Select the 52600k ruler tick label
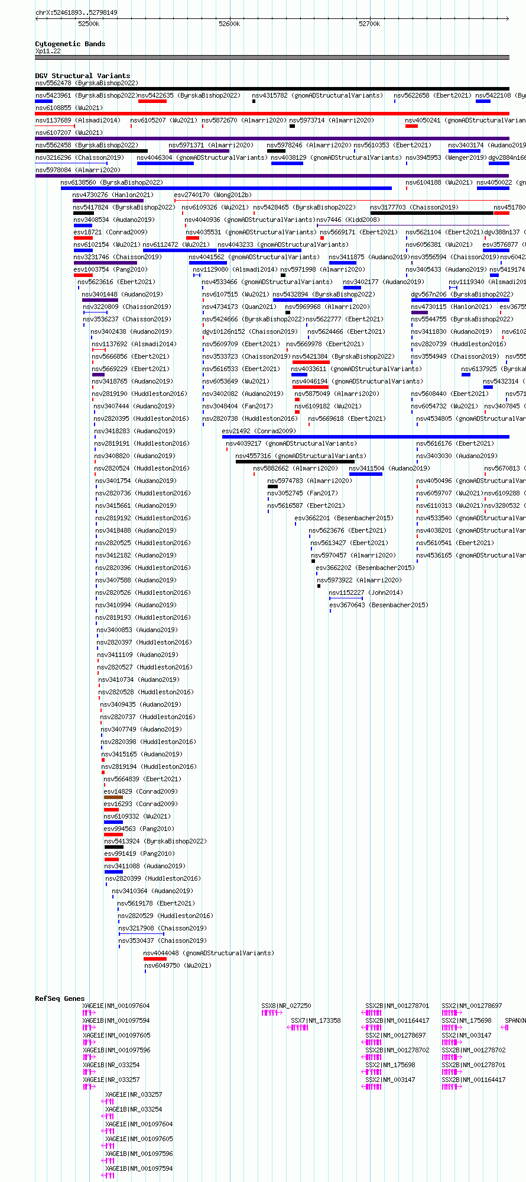The height and width of the screenshot is (1182, 526). point(229,24)
